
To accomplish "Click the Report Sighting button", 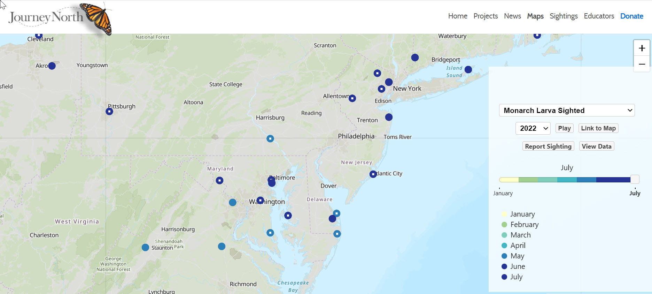I will [x=548, y=146].
